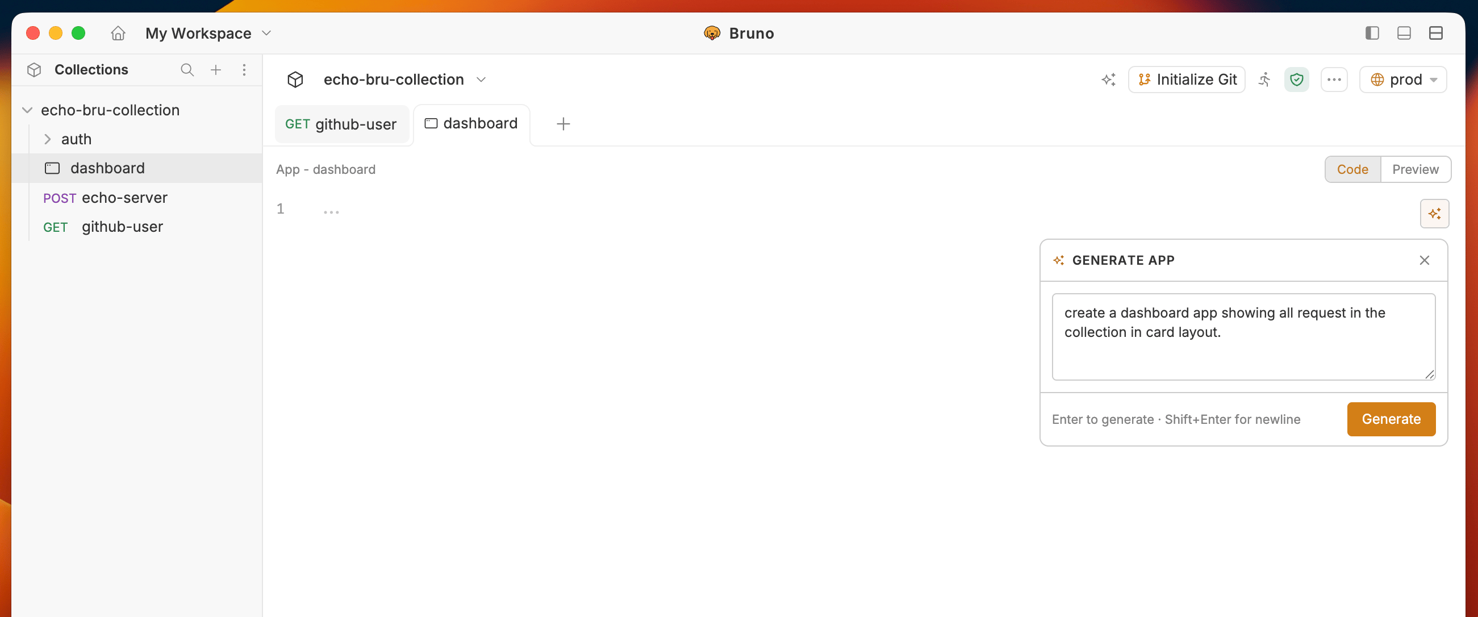Click the Bruno dog logo
The width and height of the screenshot is (1478, 617).
coord(712,34)
